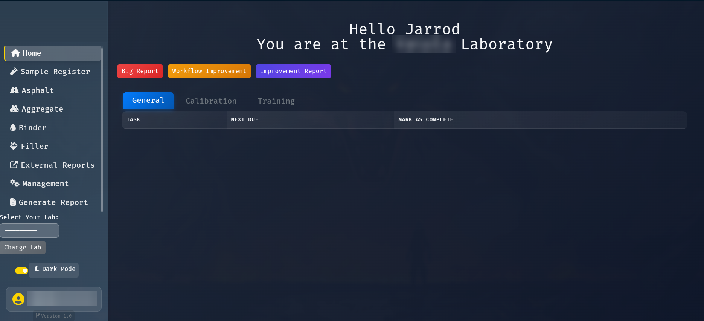704x321 pixels.
Task: Click the External Reports link icon
Action: (x=14, y=165)
